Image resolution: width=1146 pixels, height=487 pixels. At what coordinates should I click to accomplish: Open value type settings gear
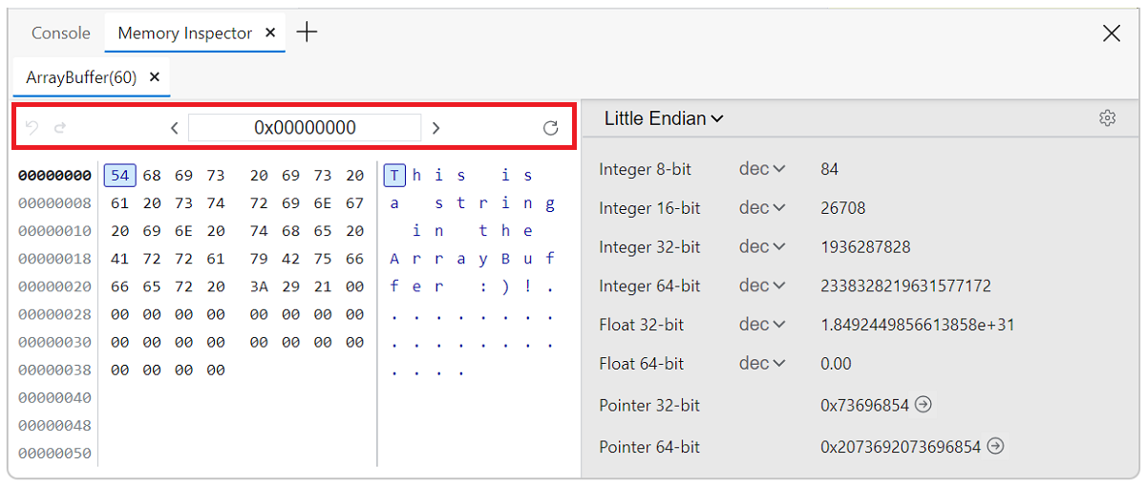[1107, 118]
